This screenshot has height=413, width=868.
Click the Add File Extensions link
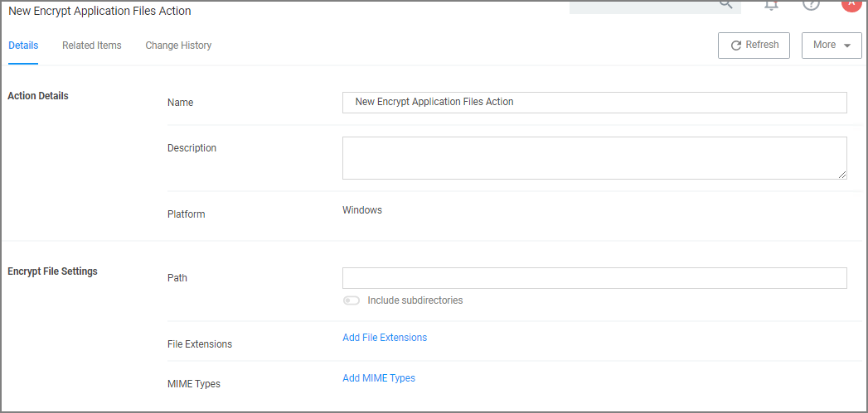pyautogui.click(x=385, y=337)
